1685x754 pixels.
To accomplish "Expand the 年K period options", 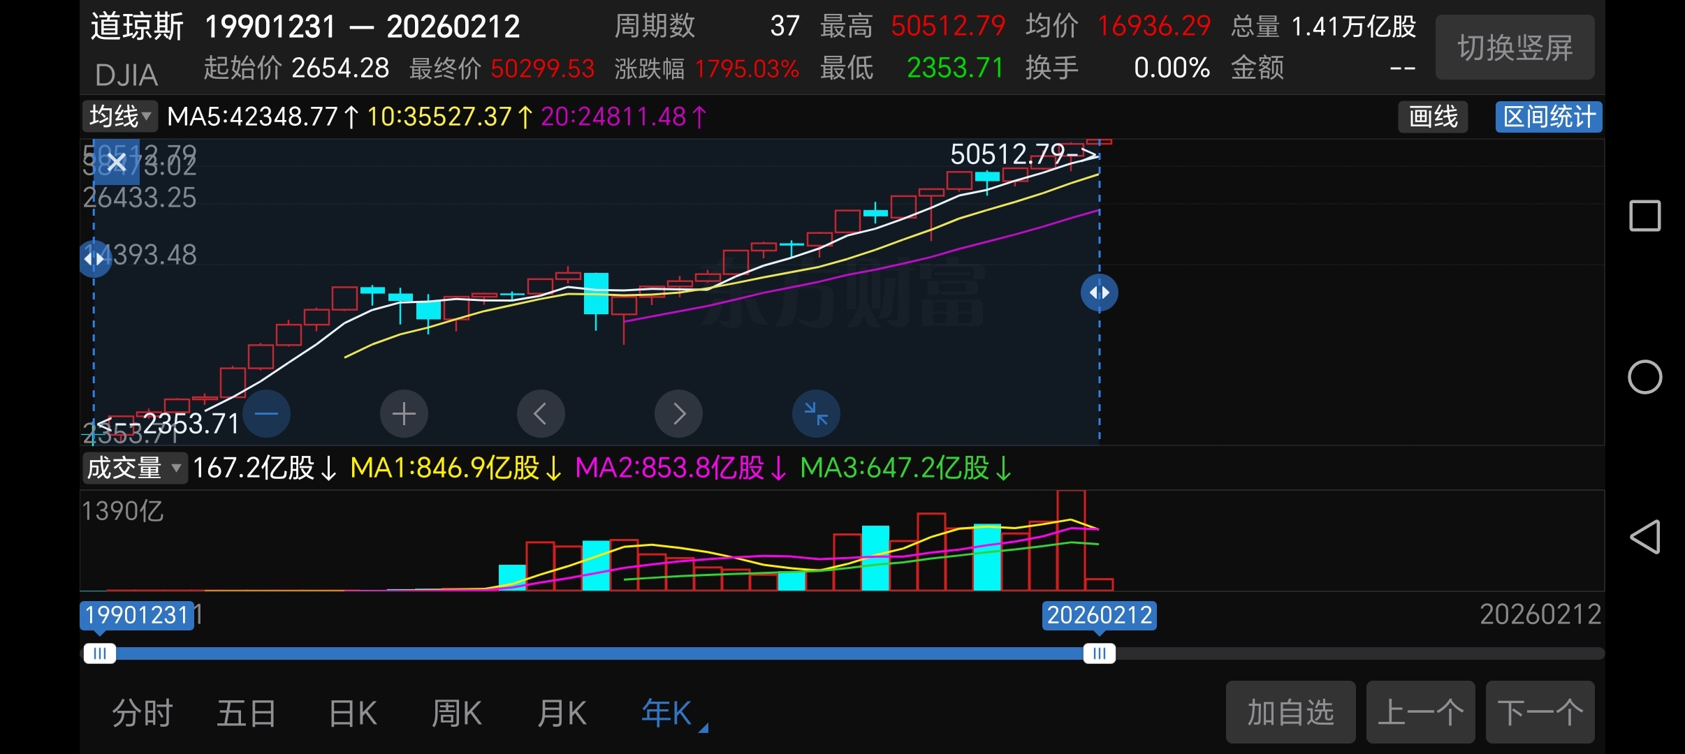I will (671, 714).
